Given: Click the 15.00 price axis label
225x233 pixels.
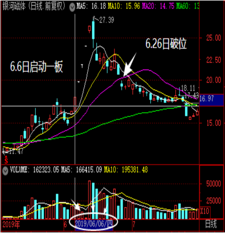Looking at the screenshot, I should tap(214, 123).
